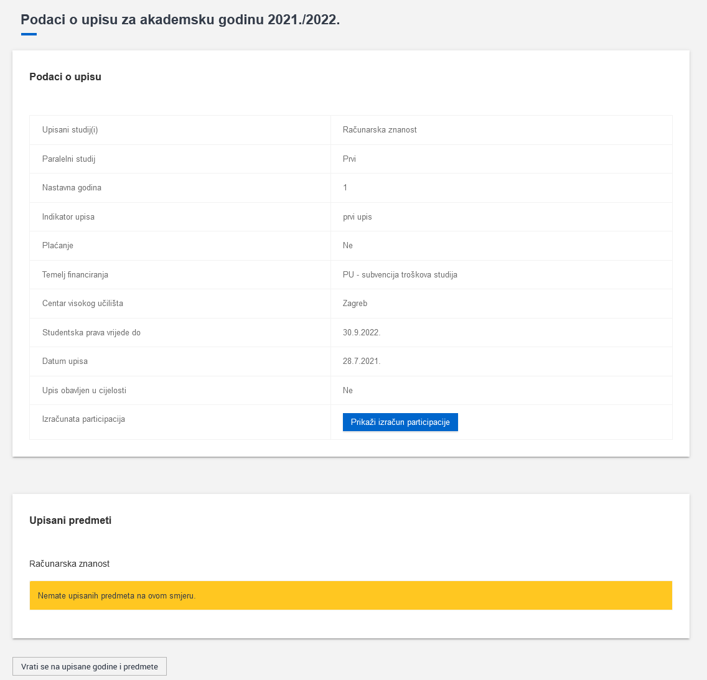The height and width of the screenshot is (680, 707).
Task: Click the Temelj financiranja row label
Action: point(75,274)
